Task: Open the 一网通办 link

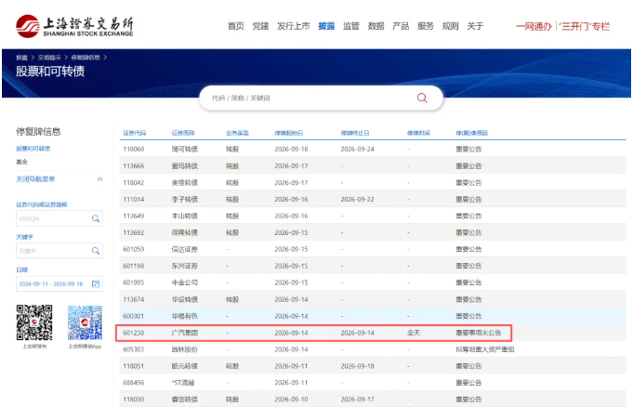Action: tap(534, 27)
